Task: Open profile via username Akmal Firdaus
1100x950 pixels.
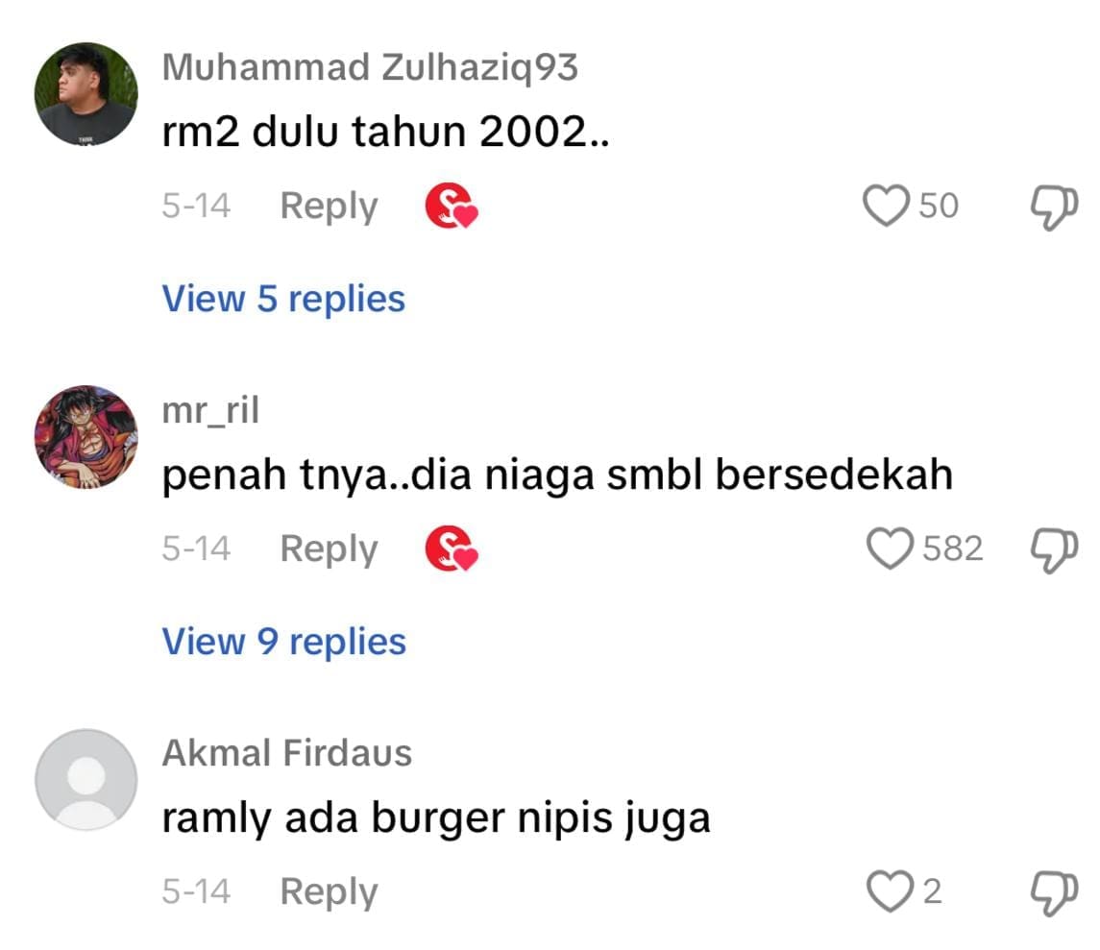Action: point(287,753)
